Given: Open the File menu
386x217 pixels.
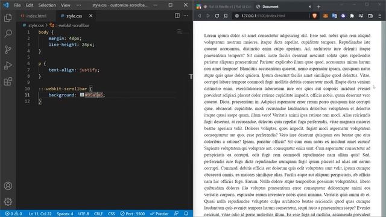Looking at the screenshot, I should point(17,5).
